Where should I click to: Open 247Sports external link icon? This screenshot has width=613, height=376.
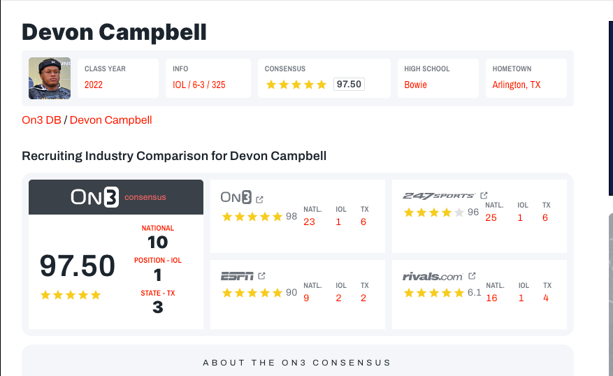(484, 196)
